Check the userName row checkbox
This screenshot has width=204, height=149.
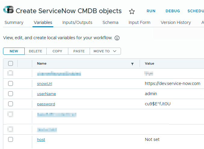(x=11, y=94)
